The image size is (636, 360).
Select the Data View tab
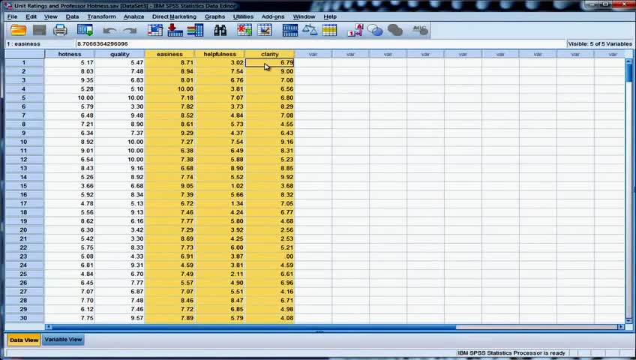[24, 340]
